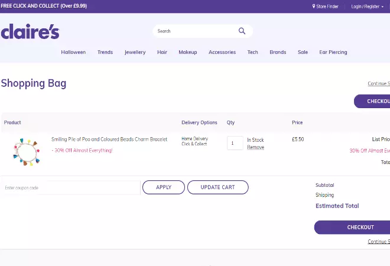Open the Tech menu
The height and width of the screenshot is (266, 390).
(x=252, y=52)
